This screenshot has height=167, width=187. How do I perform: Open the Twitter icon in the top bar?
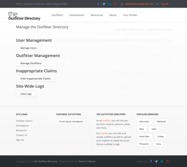[104, 4]
